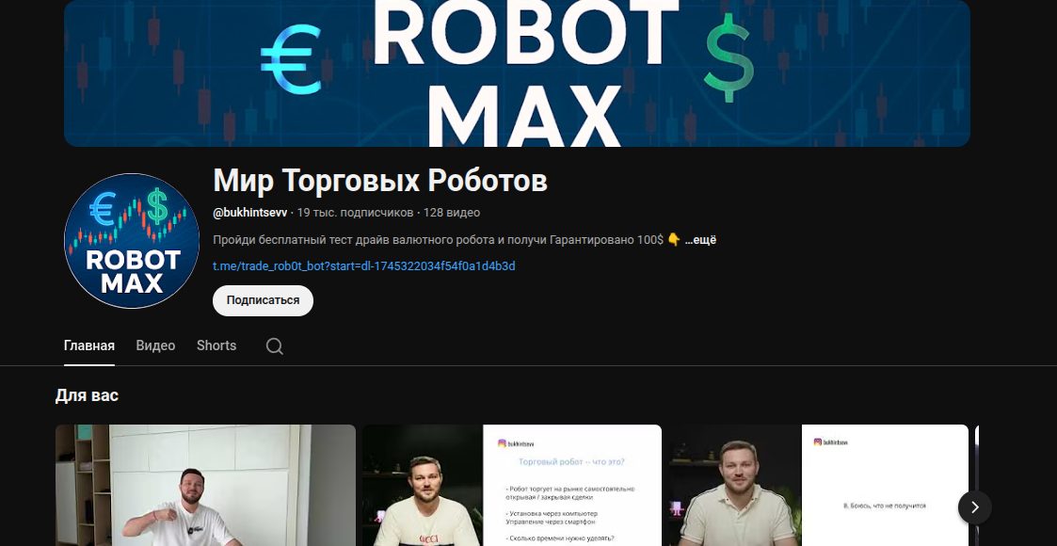The width and height of the screenshot is (1057, 546).
Task: Click the @bukhintsevv channel handle
Action: (250, 213)
